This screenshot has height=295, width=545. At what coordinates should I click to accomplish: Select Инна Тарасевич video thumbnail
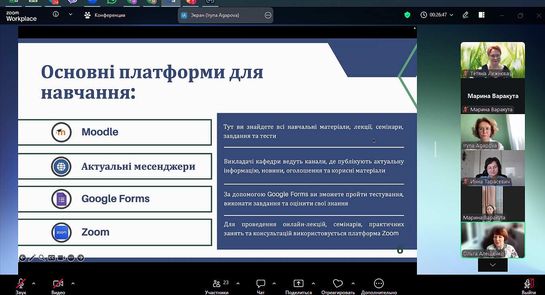[x=493, y=168]
